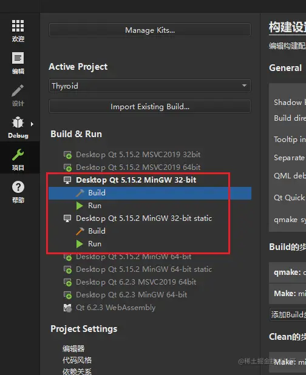Expand the arrow beside the Debug mode

32,124
